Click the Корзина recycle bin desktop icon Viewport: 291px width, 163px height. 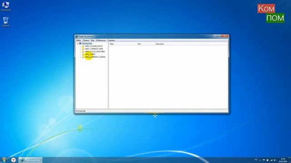click(5, 22)
